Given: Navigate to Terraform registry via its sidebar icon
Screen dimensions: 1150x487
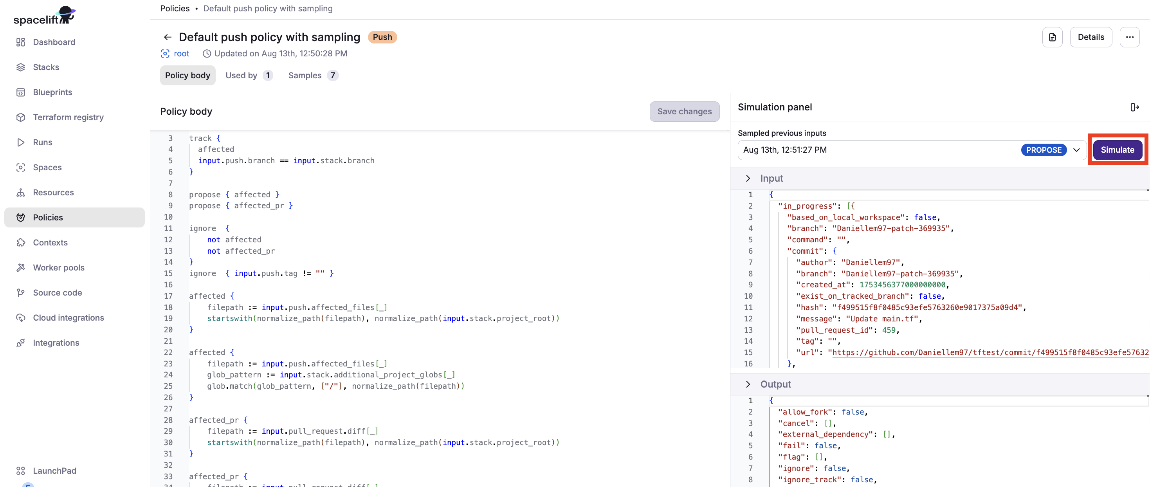Looking at the screenshot, I should click(x=21, y=117).
